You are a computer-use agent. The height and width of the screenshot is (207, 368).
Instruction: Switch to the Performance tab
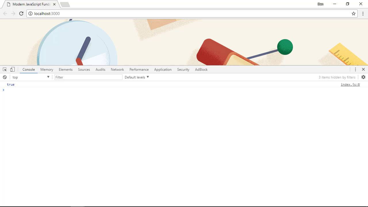139,69
